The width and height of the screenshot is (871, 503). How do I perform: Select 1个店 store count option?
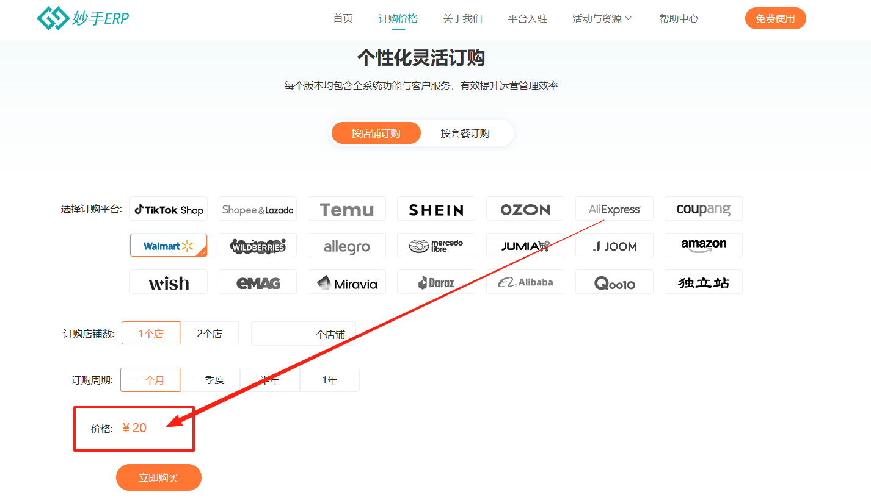point(151,334)
